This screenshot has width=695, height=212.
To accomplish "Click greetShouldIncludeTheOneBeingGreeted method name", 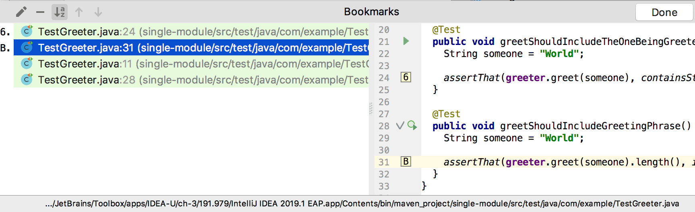I will point(597,42).
